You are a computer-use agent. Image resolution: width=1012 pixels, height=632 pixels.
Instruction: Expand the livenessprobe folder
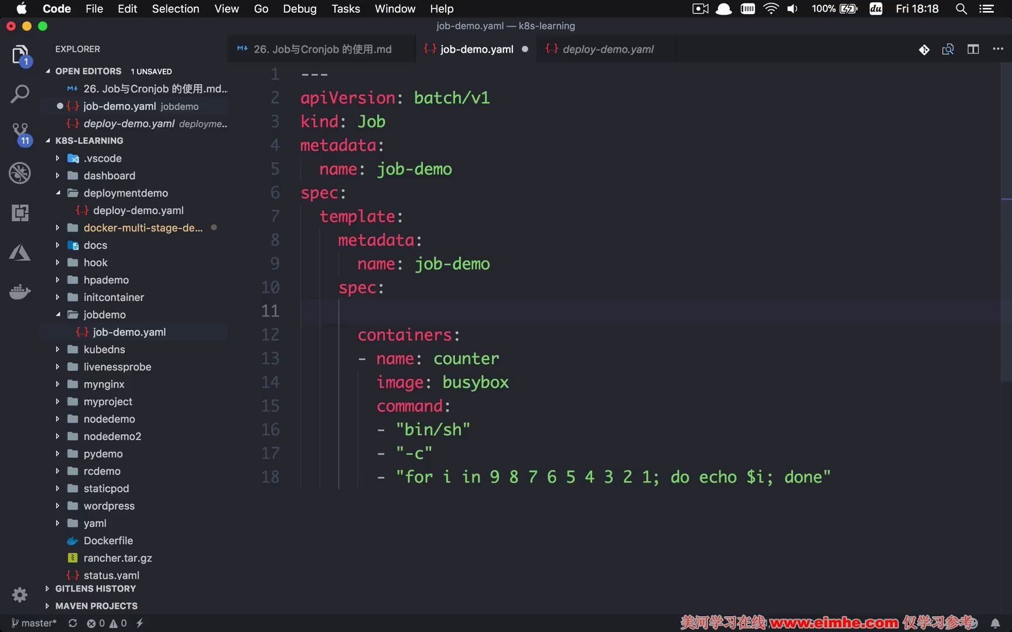click(x=117, y=367)
